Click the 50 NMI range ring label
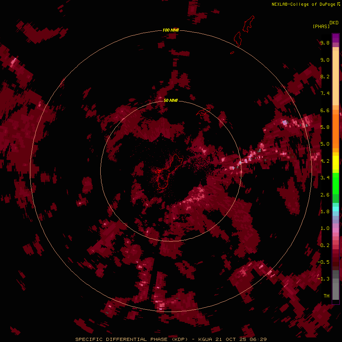 pyautogui.click(x=171, y=100)
